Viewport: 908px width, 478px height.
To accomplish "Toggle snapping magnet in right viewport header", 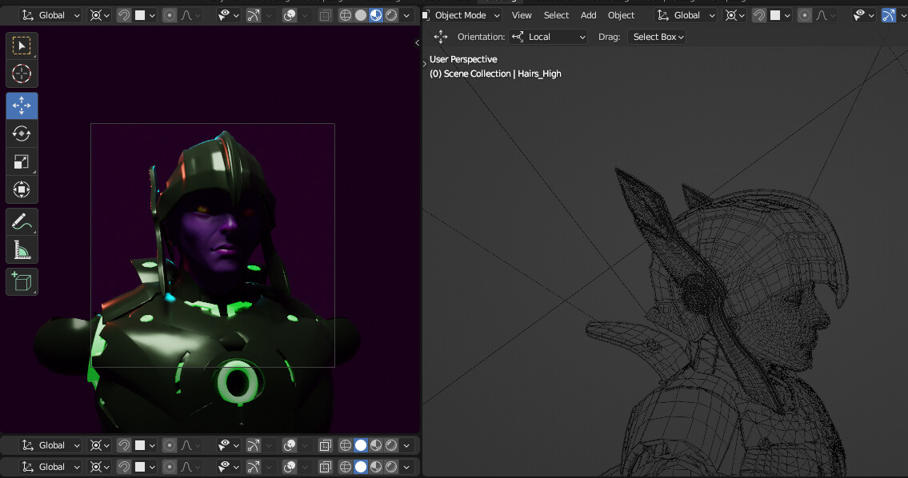I will (x=759, y=15).
